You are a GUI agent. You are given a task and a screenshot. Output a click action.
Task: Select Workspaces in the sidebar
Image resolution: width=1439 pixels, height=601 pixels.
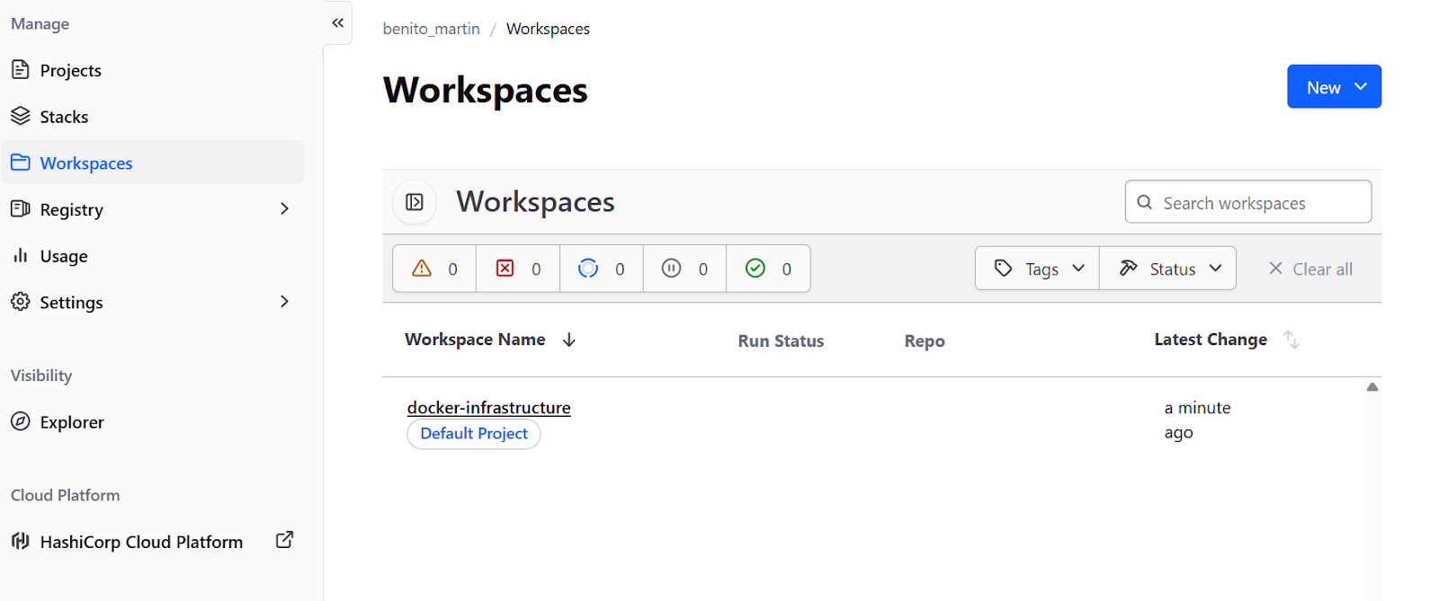point(152,163)
